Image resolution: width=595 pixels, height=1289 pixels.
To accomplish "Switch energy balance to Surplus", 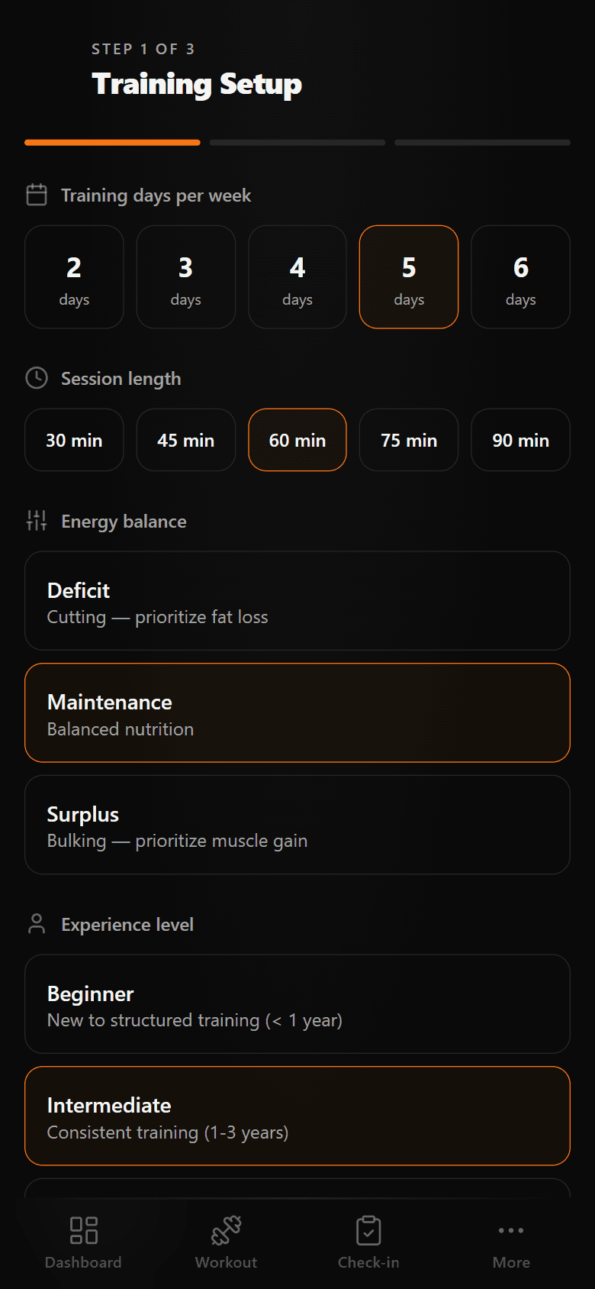I will 297,825.
